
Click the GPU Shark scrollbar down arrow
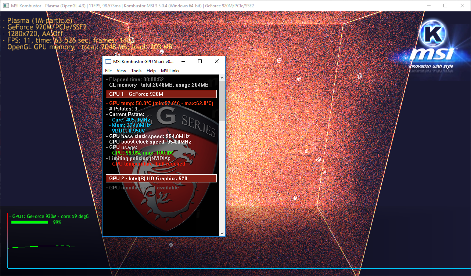(x=222, y=233)
